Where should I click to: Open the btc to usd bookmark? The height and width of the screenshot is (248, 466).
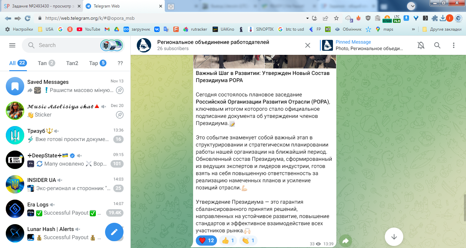tap(291, 29)
